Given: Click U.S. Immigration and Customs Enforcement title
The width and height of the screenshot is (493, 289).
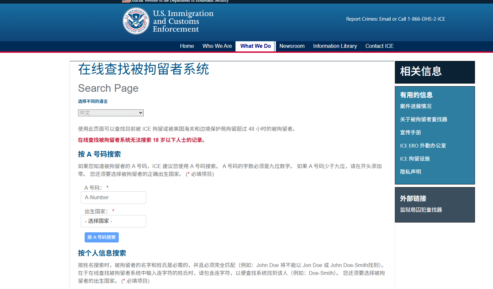Looking at the screenshot, I should [x=183, y=21].
